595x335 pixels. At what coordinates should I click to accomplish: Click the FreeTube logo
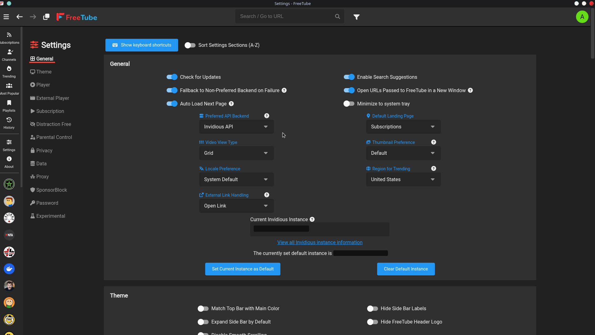[77, 17]
